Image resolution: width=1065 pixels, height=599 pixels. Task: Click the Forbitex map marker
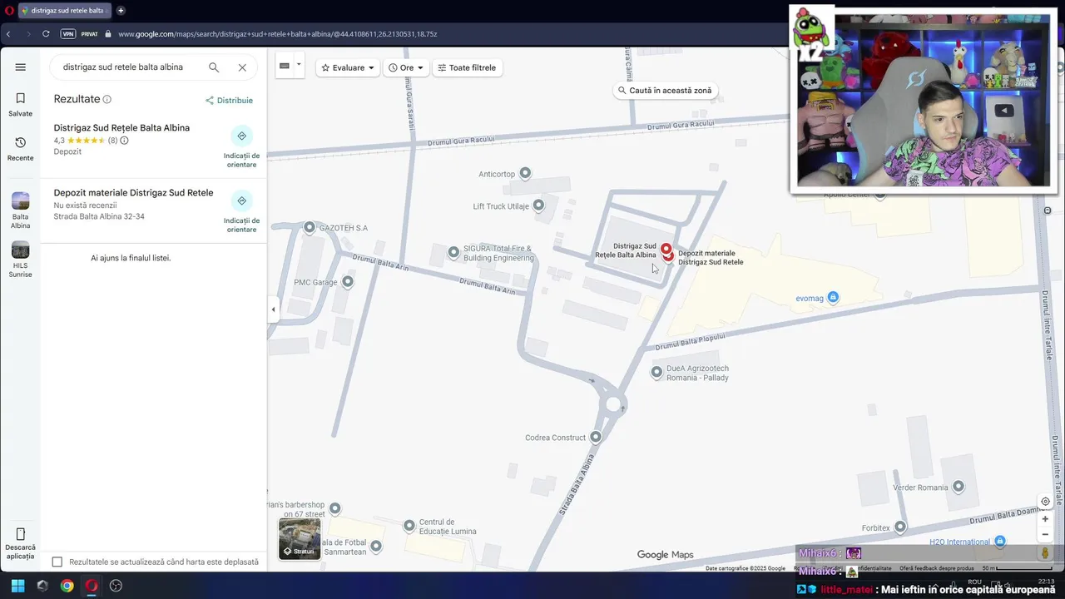click(x=900, y=527)
